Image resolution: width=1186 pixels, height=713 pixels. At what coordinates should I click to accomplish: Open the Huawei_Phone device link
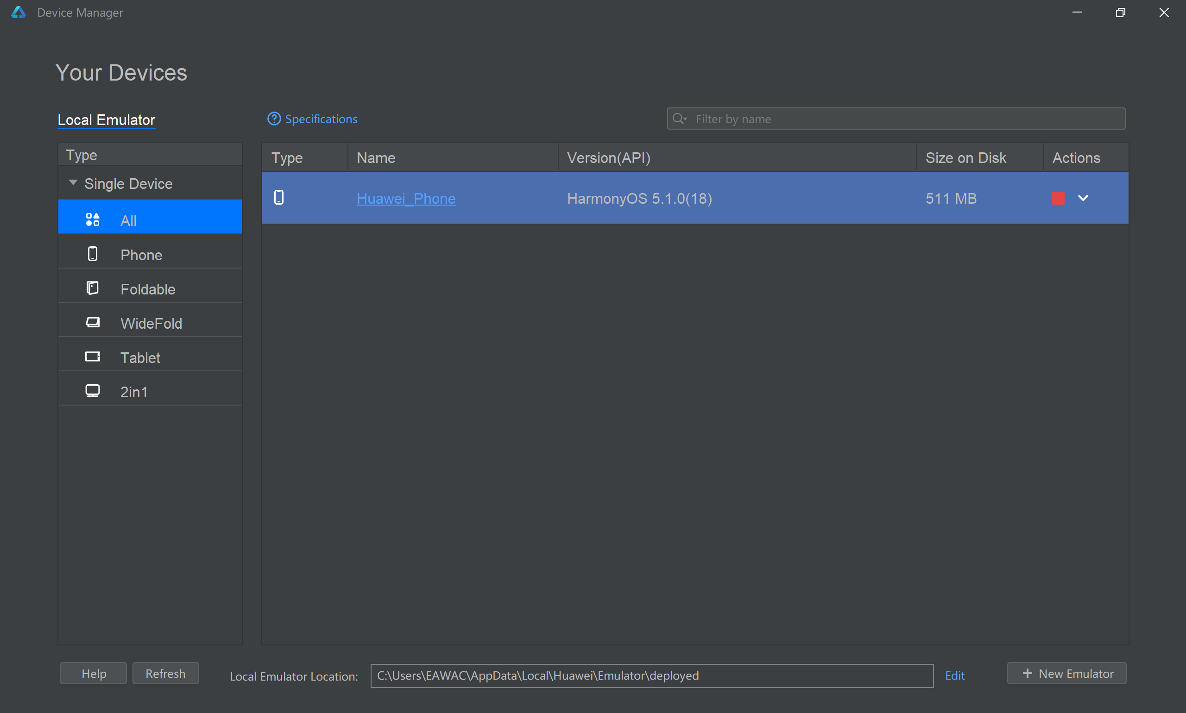(x=406, y=199)
